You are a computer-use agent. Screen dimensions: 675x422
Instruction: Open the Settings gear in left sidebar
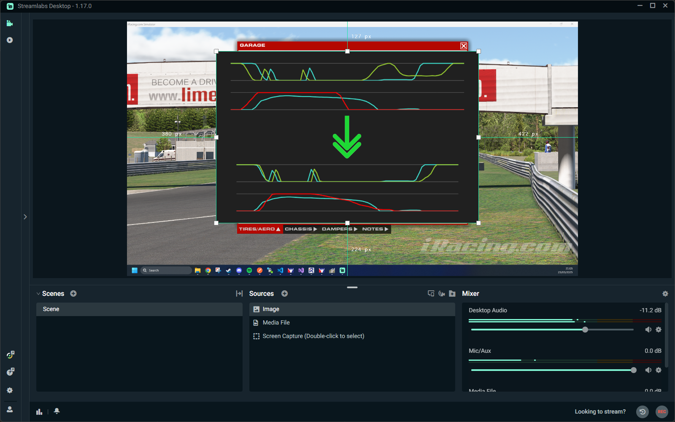click(10, 390)
